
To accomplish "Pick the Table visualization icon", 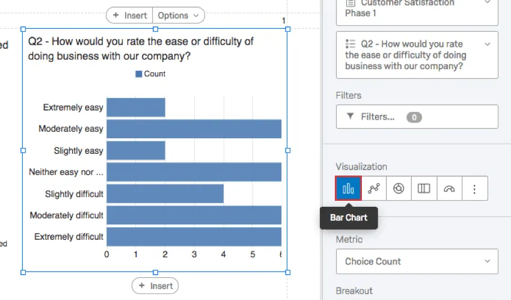I will [x=424, y=189].
